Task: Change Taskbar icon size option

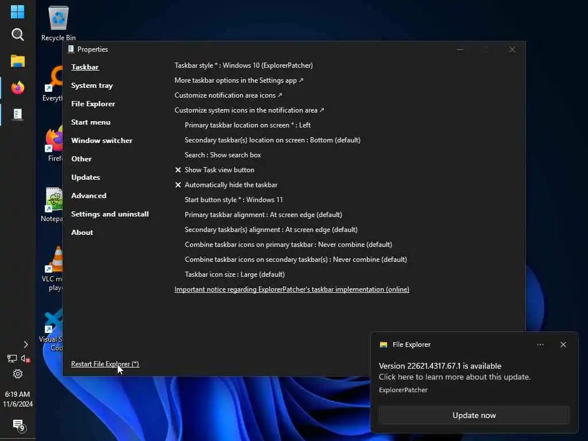Action: tap(234, 274)
